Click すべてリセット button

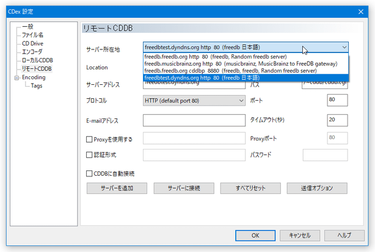[x=250, y=188]
